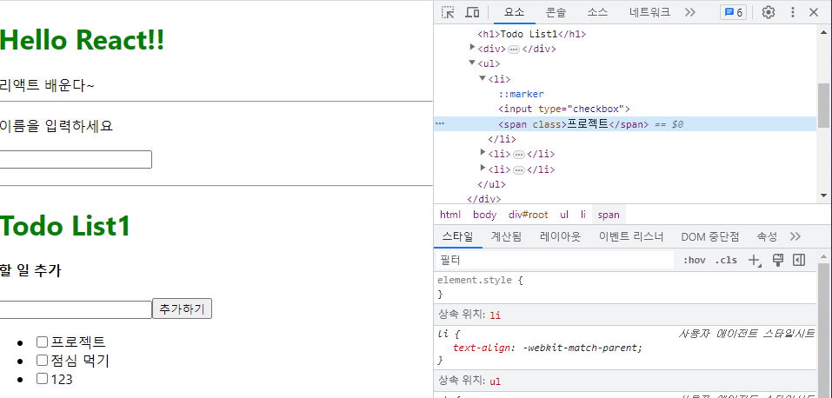832x398 pixels.
Task: Switch to the 요소 tab
Action: click(514, 12)
